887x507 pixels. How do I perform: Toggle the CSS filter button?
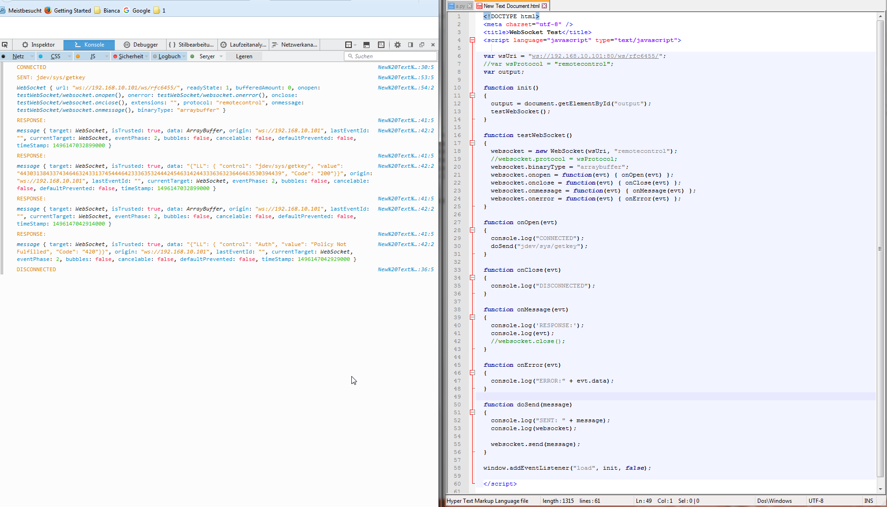pos(55,56)
